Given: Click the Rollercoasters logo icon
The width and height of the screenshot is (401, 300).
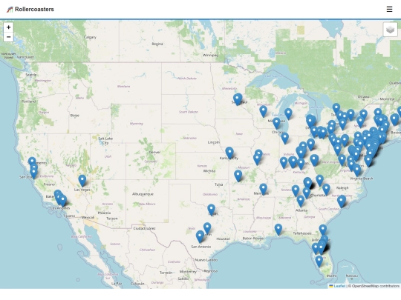Looking at the screenshot, I should 10,10.
